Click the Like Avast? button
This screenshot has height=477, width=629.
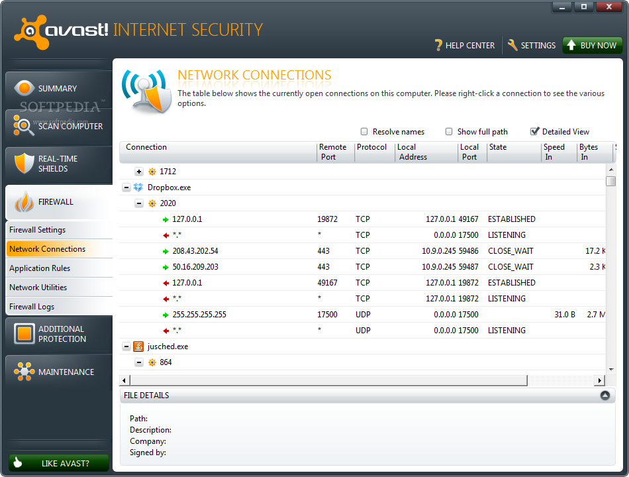pyautogui.click(x=59, y=463)
